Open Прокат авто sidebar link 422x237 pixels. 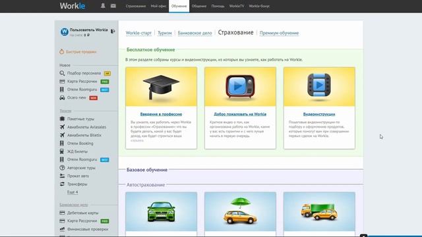pyautogui.click(x=78, y=176)
